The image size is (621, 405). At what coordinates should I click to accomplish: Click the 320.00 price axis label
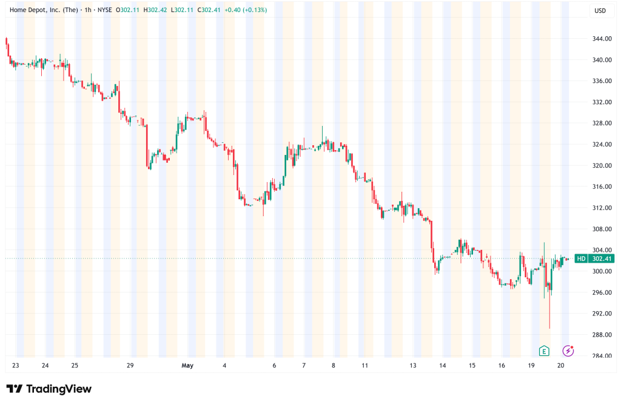tap(602, 165)
